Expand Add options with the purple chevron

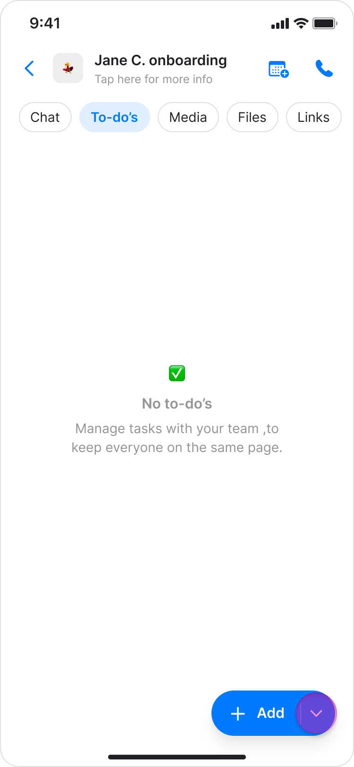316,713
